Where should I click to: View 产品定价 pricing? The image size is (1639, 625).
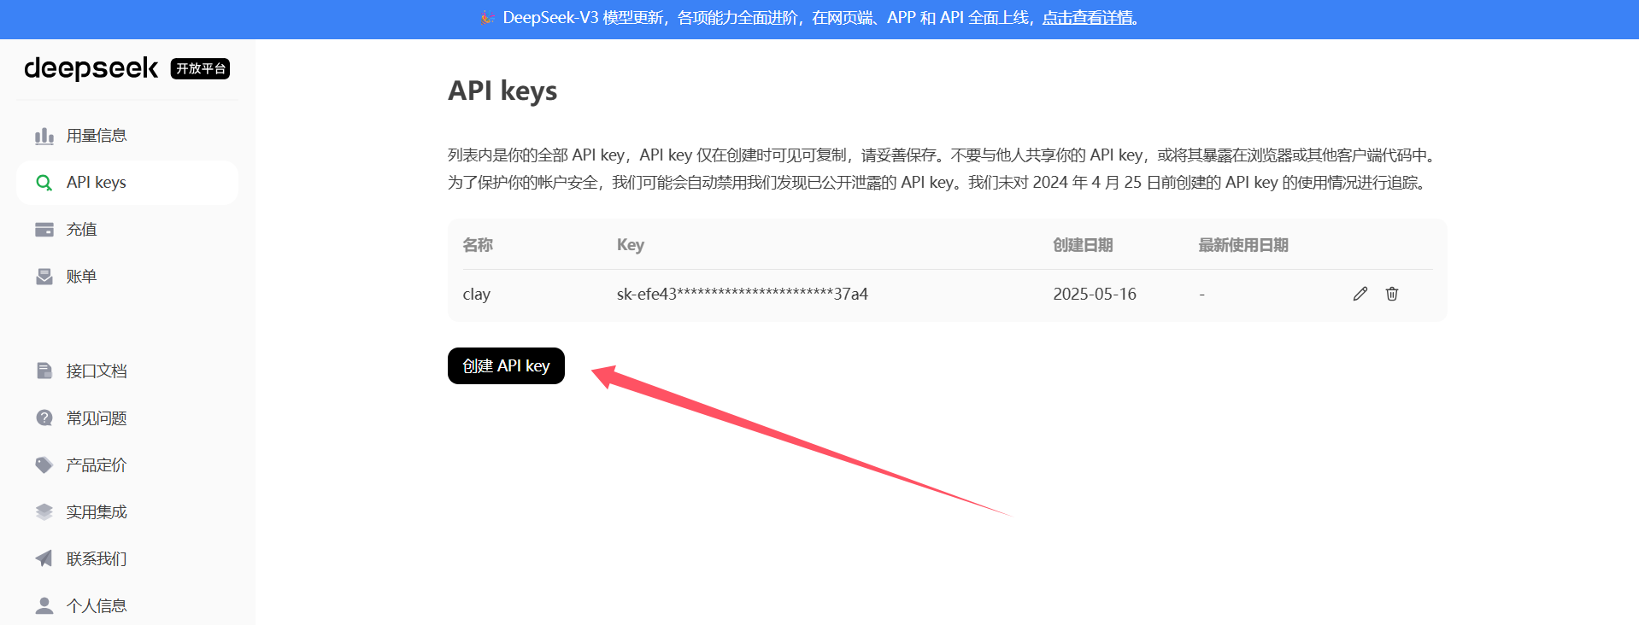127,464
